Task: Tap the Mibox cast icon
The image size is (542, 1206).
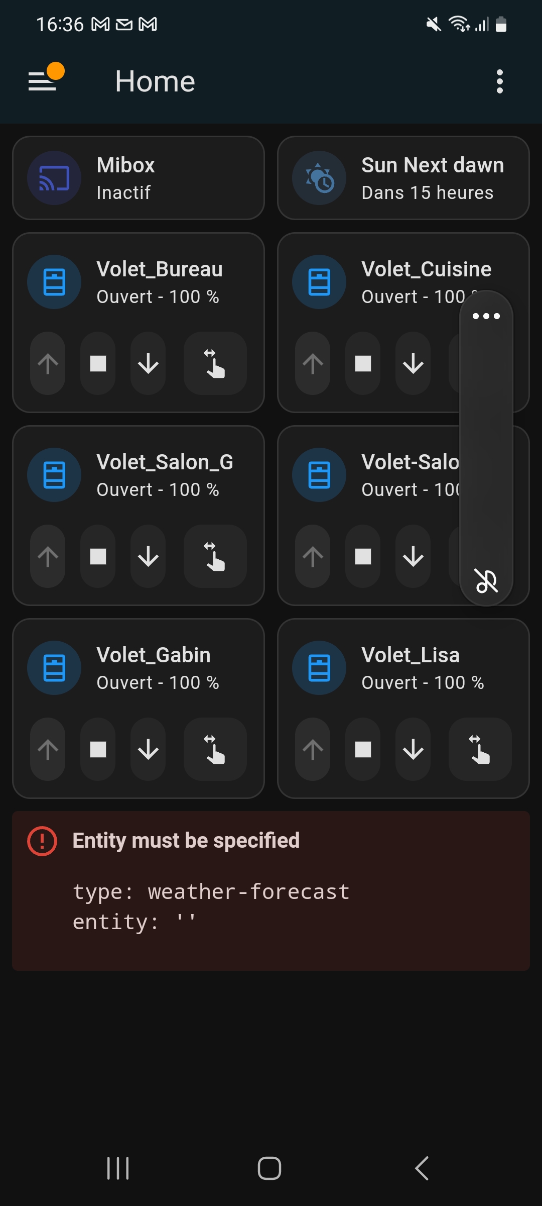Action: 54,178
